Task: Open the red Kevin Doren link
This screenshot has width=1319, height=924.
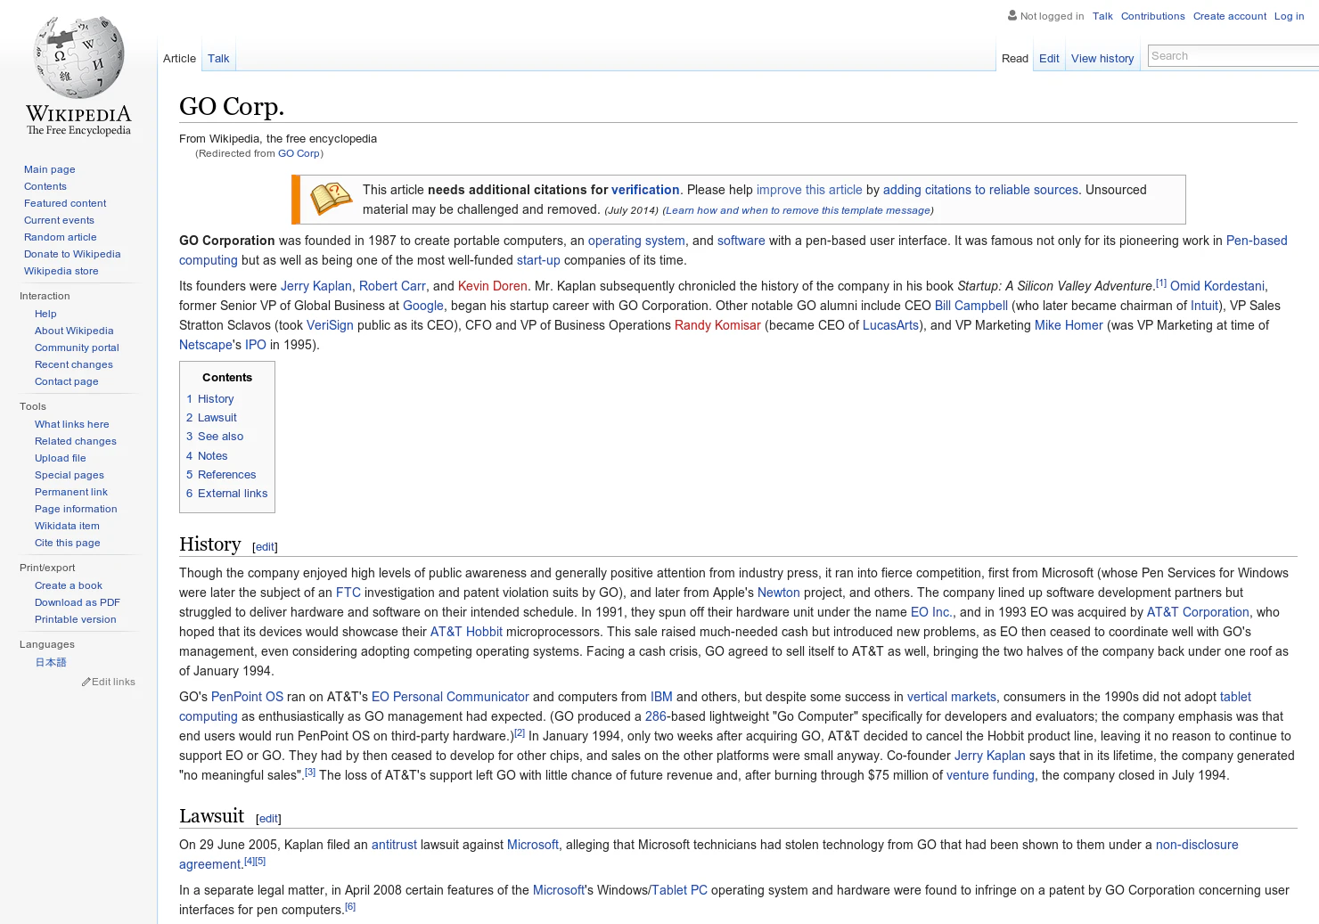Action: click(492, 286)
